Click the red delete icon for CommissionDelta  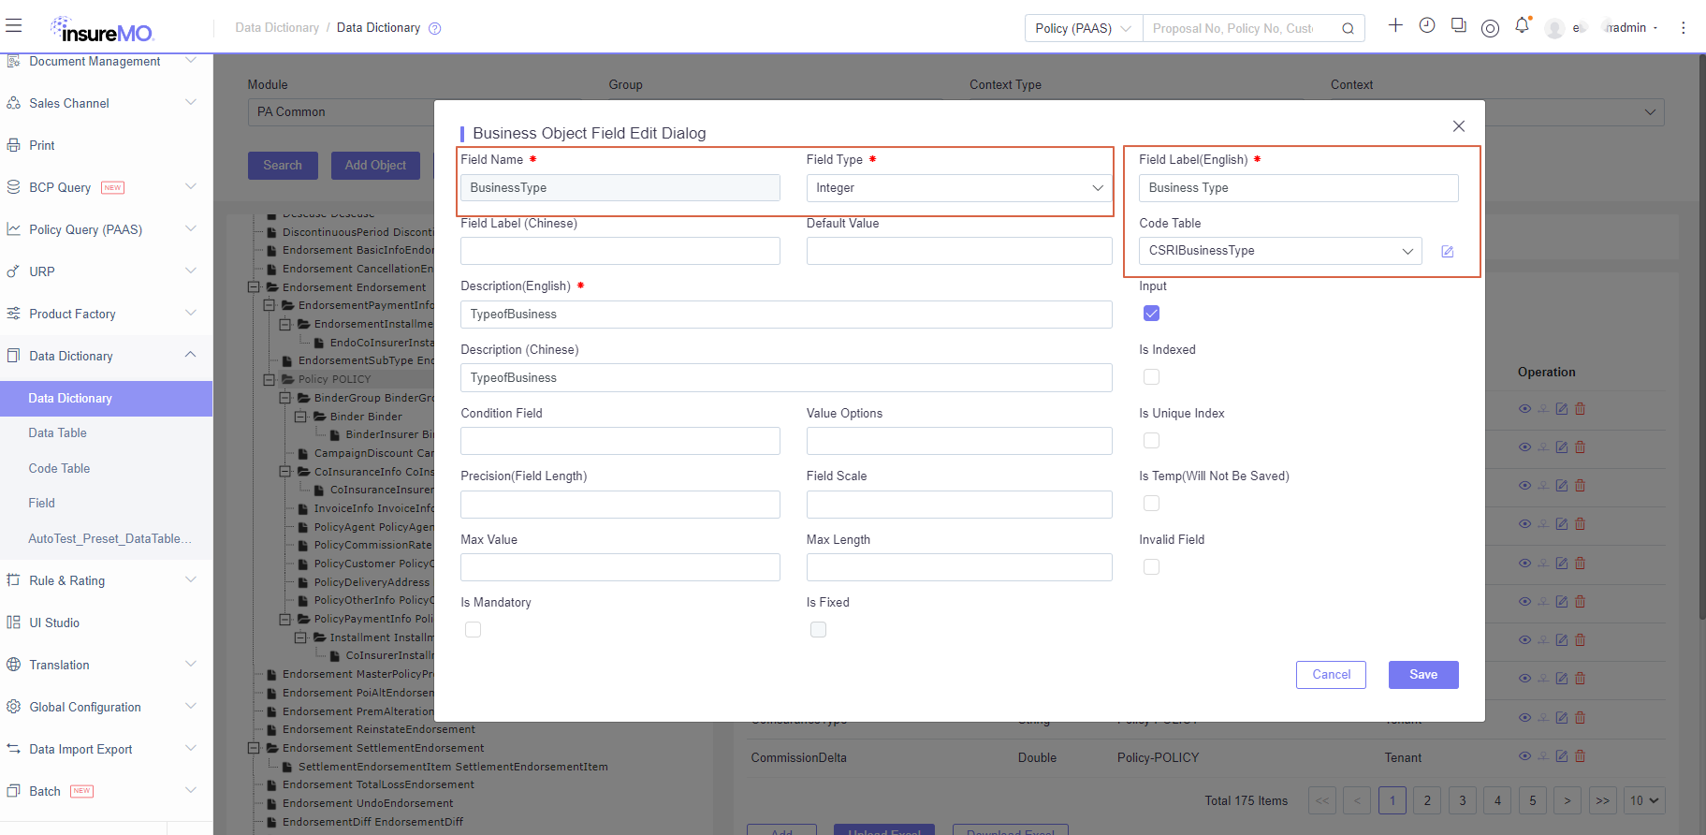click(x=1580, y=756)
